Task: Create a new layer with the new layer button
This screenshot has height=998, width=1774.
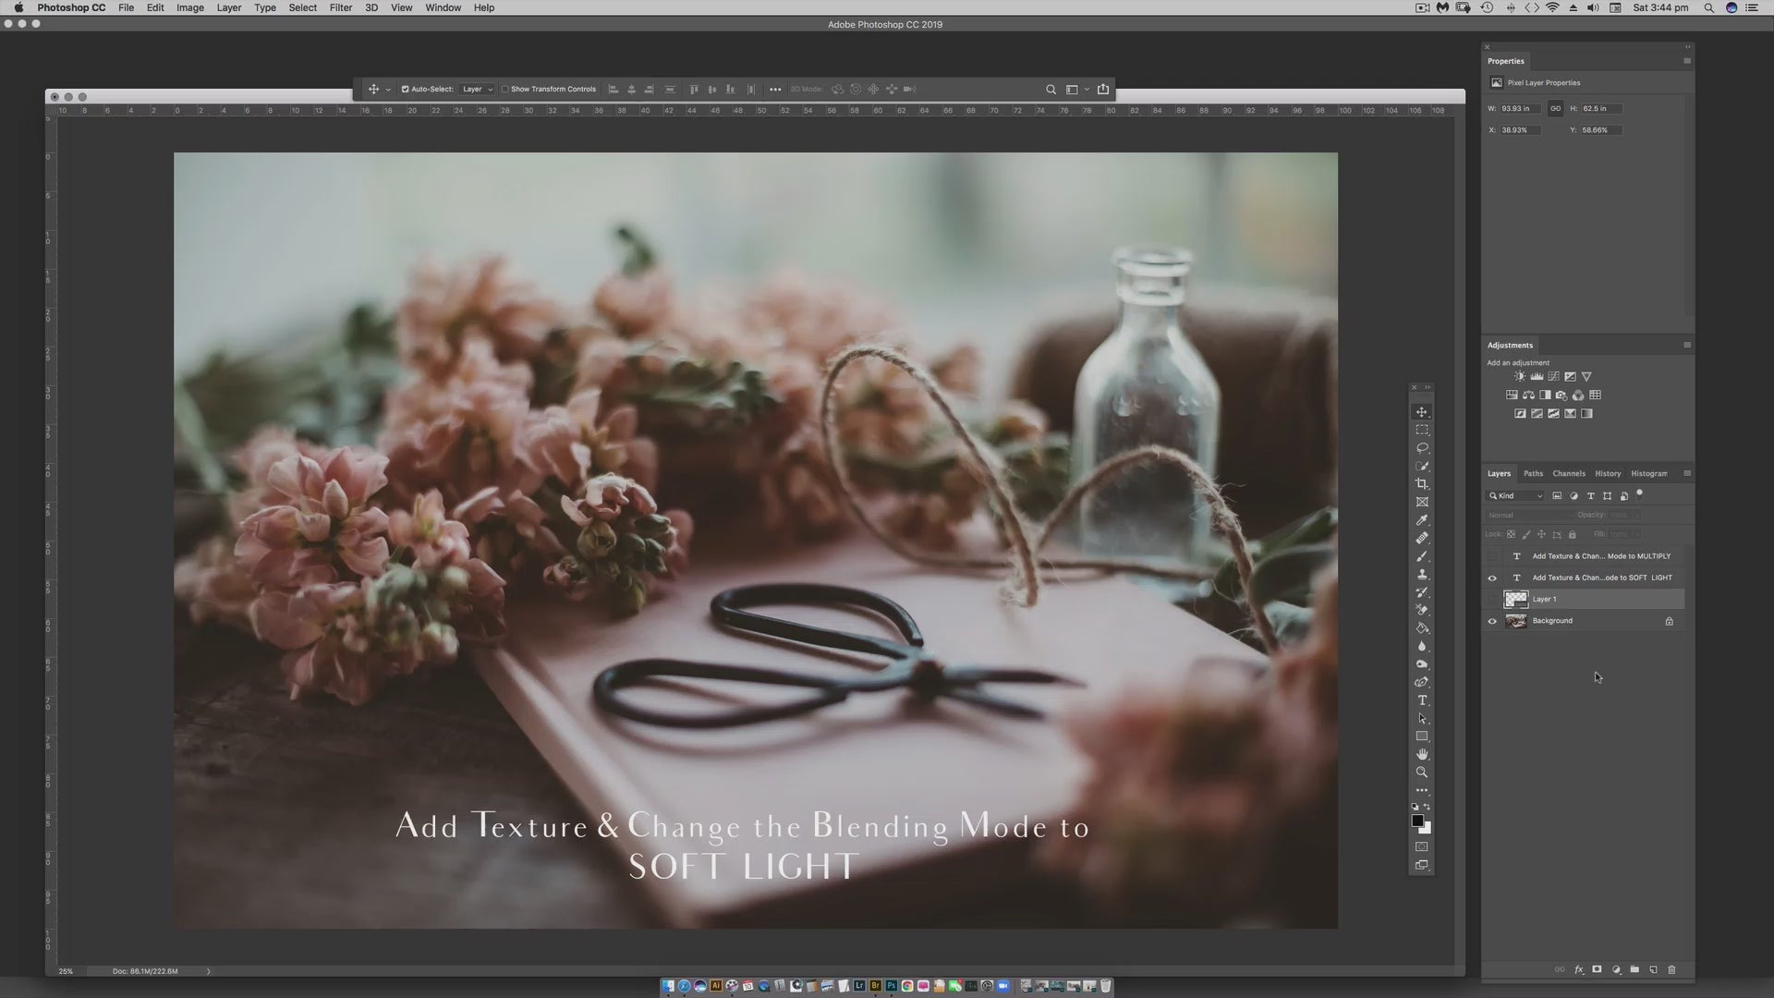Action: pos(1653,969)
